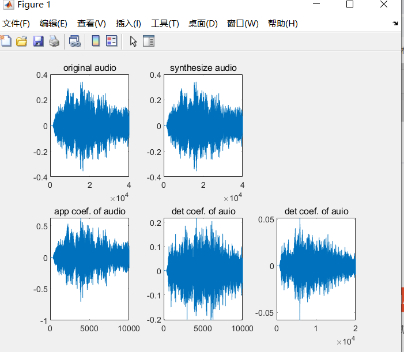404x352 pixels.
Task: Open the 桌面(D) menu
Action: click(203, 24)
